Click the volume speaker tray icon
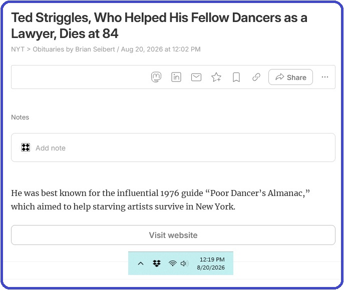This screenshot has height=290, width=344. point(184,263)
